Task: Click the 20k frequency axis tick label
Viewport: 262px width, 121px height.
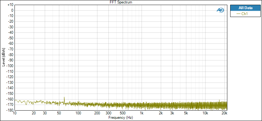Action: pos(224,113)
